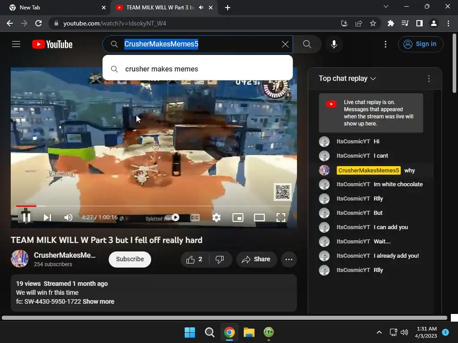Open Chrome extensions puzzle icon
The image size is (458, 343).
point(390,23)
